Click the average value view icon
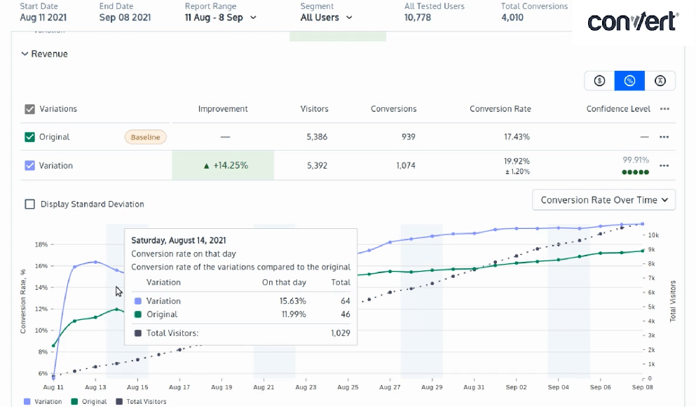The image size is (696, 411). click(x=660, y=81)
